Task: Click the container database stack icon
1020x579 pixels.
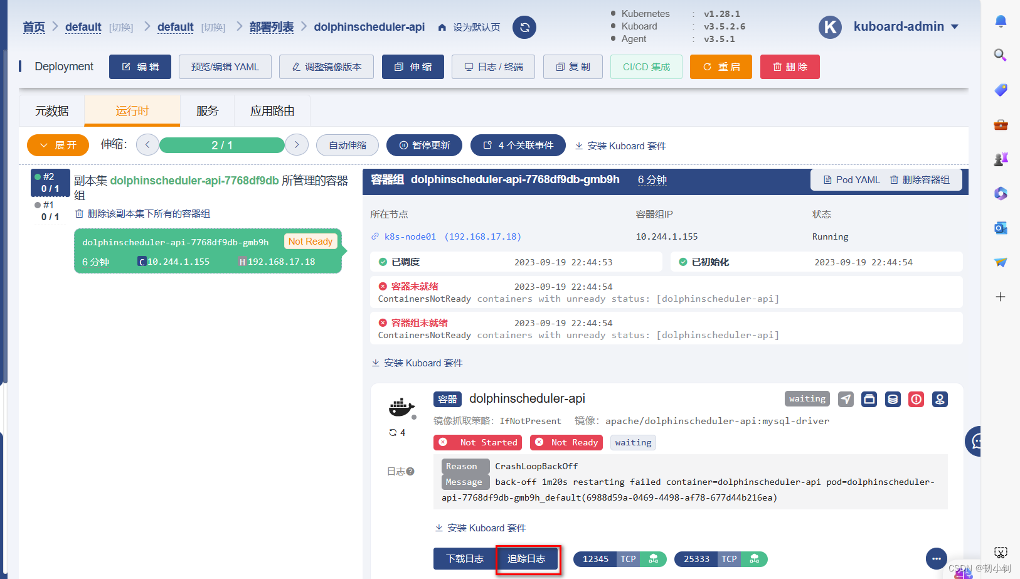Action: coord(893,399)
